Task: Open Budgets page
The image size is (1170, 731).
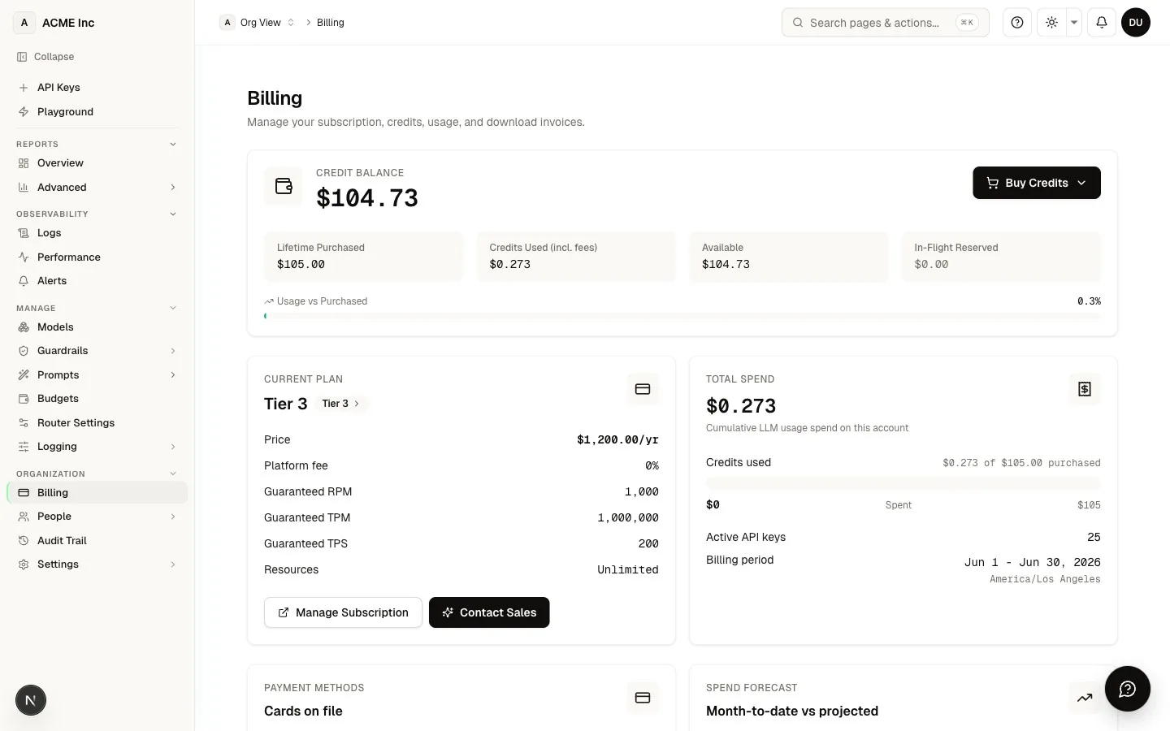Action: pyautogui.click(x=97, y=399)
